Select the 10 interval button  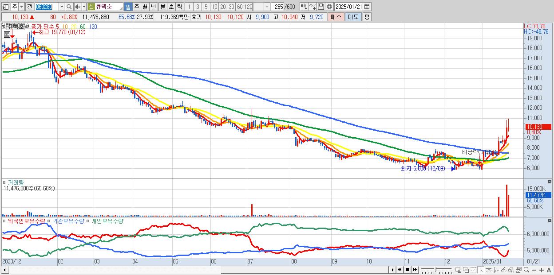point(214,7)
